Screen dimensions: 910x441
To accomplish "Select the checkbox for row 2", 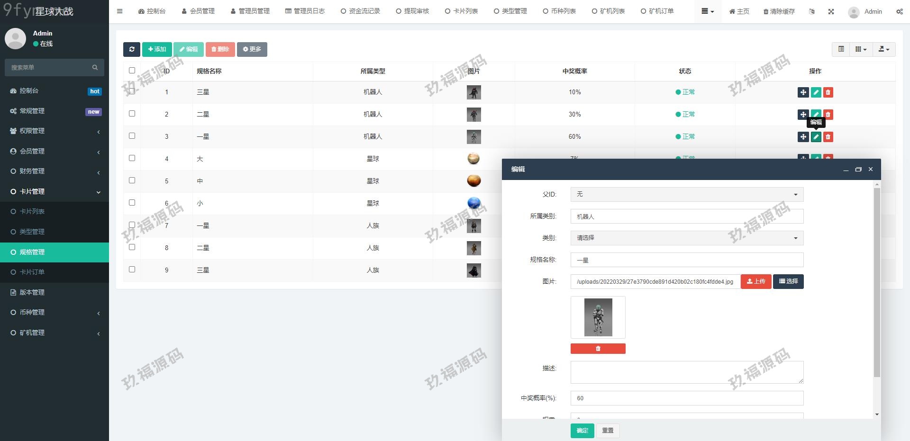I will pos(132,114).
